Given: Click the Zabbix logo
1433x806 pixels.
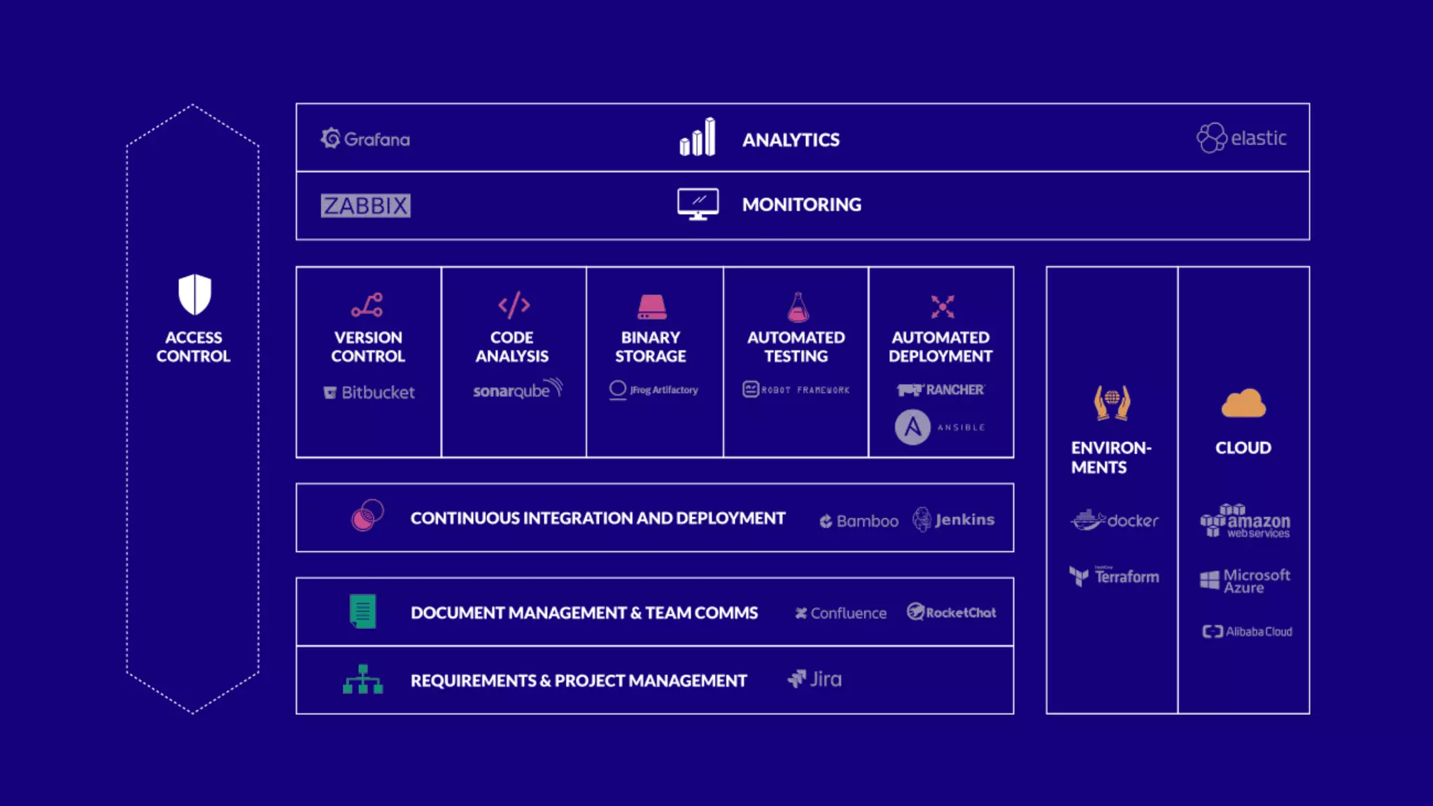Looking at the screenshot, I should pyautogui.click(x=365, y=206).
